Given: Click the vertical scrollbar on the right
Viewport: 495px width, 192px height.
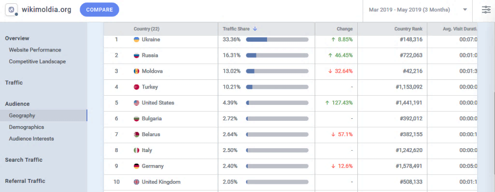Looking at the screenshot, I should click(x=493, y=107).
